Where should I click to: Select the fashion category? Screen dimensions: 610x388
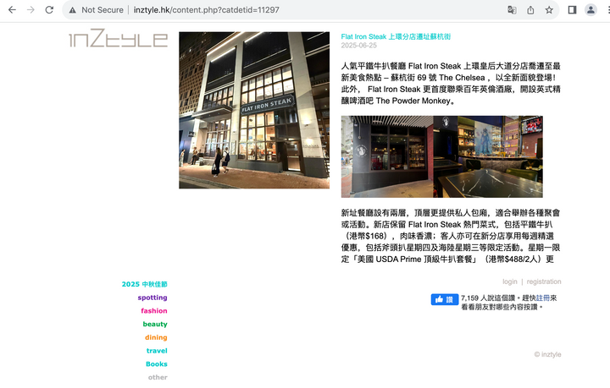(154, 311)
